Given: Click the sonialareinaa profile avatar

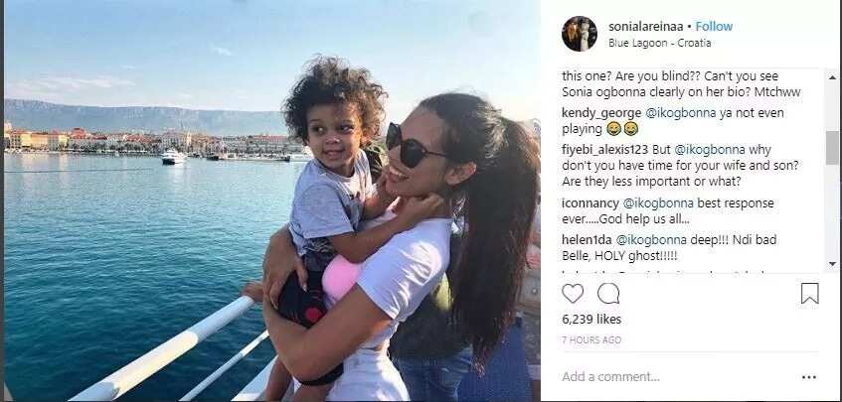Looking at the screenshot, I should click(580, 33).
